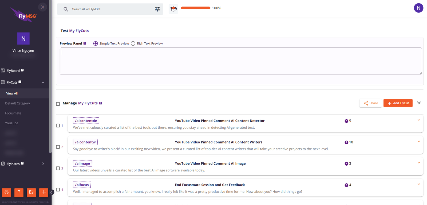The image size is (427, 205).
Task: Expand the /bifocus FlyCut row
Action: (x=419, y=184)
